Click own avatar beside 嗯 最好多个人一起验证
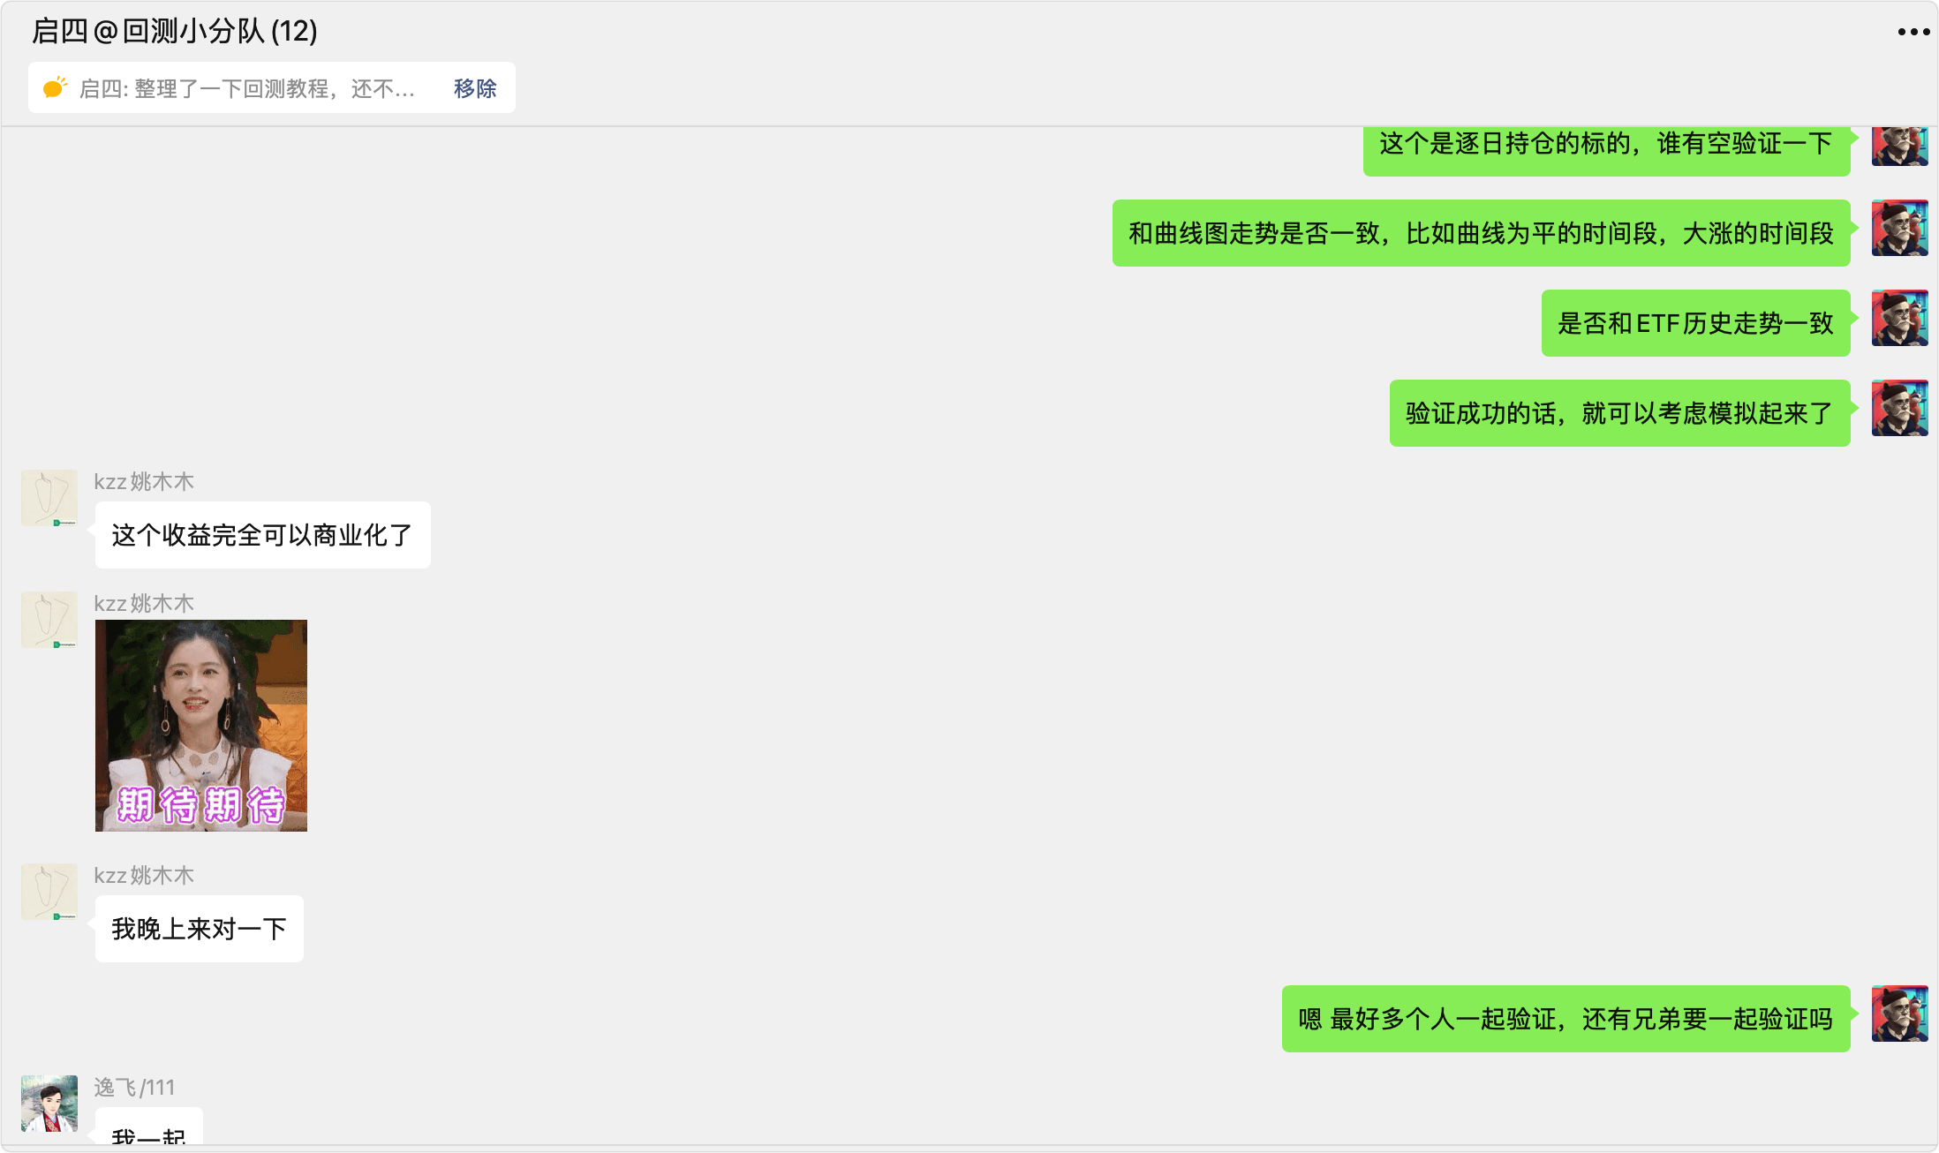 coord(1899,1014)
